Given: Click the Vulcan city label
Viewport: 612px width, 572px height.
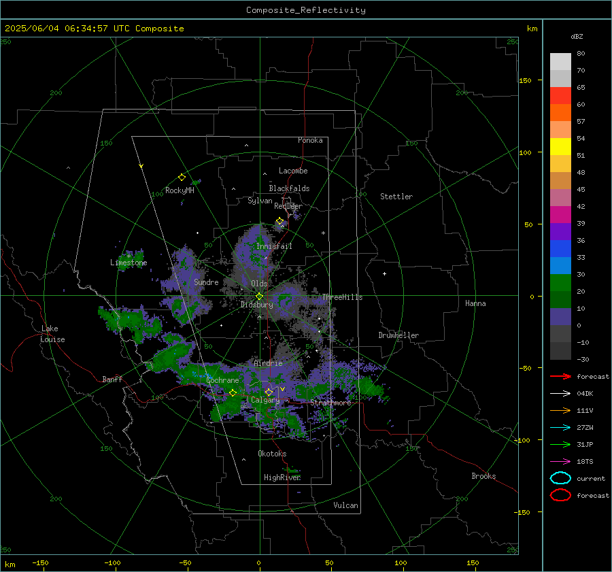Looking at the screenshot, I should 346,505.
